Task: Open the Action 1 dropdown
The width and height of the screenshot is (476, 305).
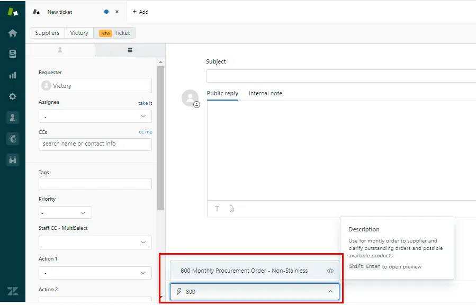Action: [95, 273]
